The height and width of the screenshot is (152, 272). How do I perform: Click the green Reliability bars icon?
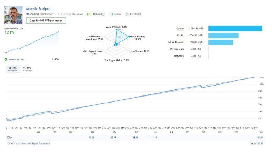pyautogui.click(x=89, y=14)
